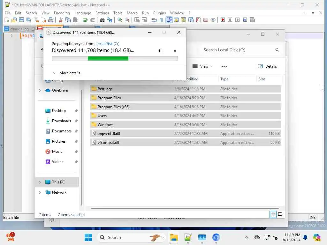Open Find with the binoculars icon
This screenshot has width=327, height=245.
[x=102, y=20]
